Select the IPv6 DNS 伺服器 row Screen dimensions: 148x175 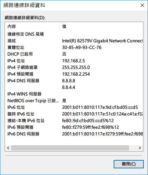pos(74,134)
